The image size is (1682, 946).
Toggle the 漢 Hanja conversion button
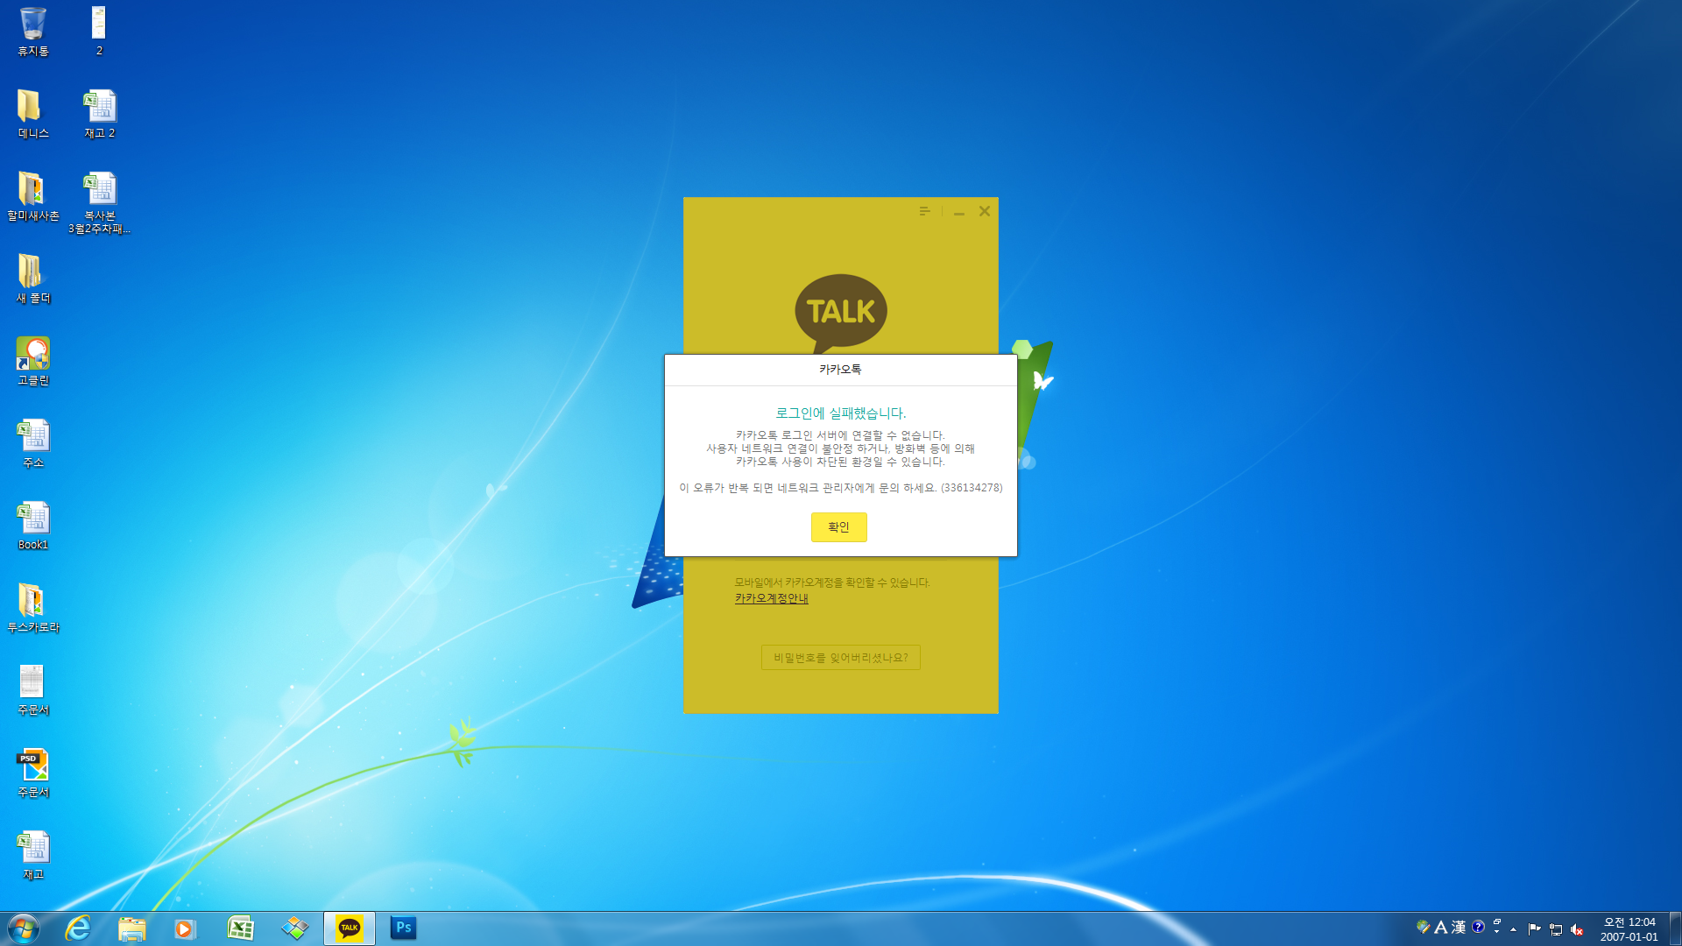(x=1459, y=927)
